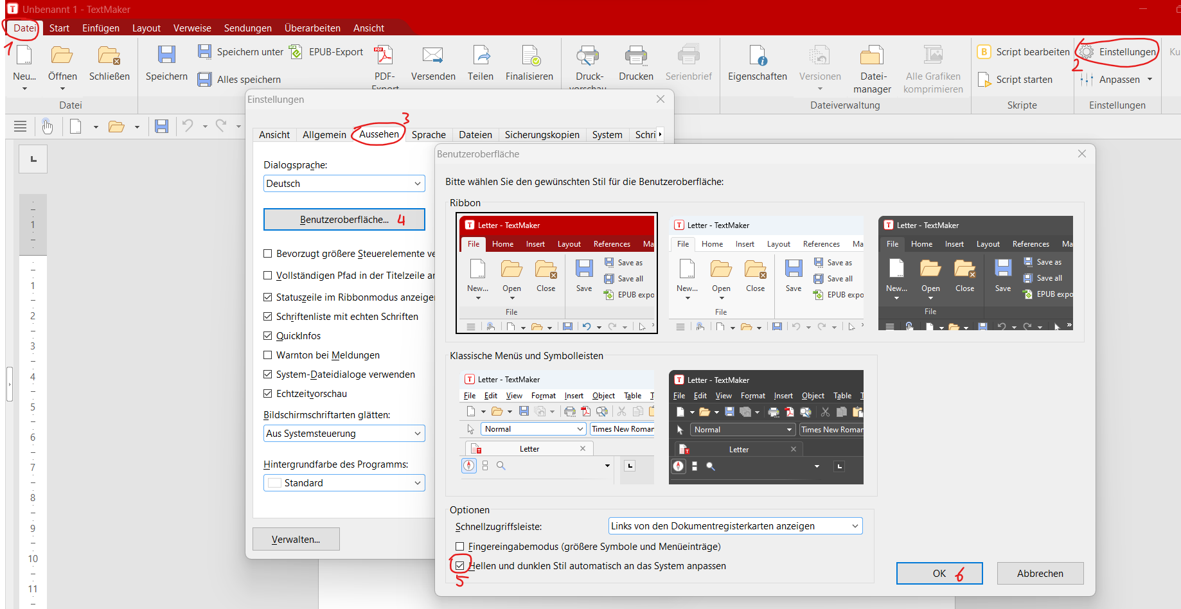Start EPUB-Export from the ribbon
Screen dimensions: 1181x609
pos(326,52)
